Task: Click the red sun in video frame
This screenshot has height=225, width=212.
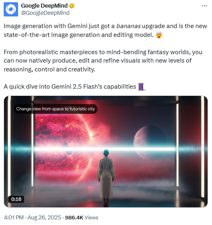Action: pyautogui.click(x=63, y=148)
